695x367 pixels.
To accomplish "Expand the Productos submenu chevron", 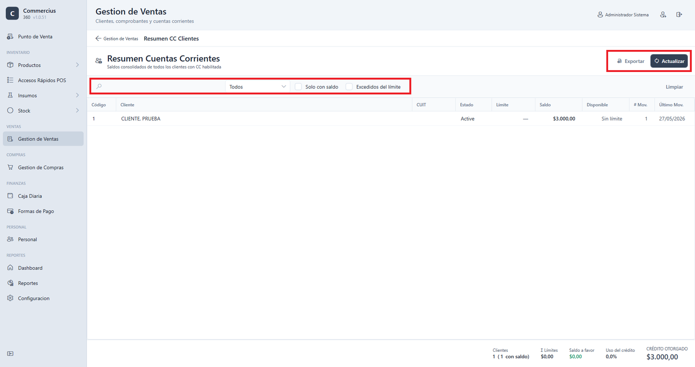I will [77, 65].
